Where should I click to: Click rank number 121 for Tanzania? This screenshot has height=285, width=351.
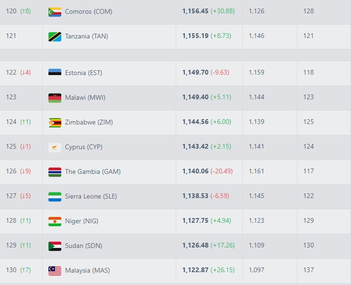pos(11,36)
